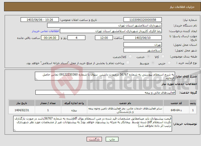This screenshot has width=201, height=146.
Task: Click the deadline date field 1403/06/10
Action: click(143, 38)
